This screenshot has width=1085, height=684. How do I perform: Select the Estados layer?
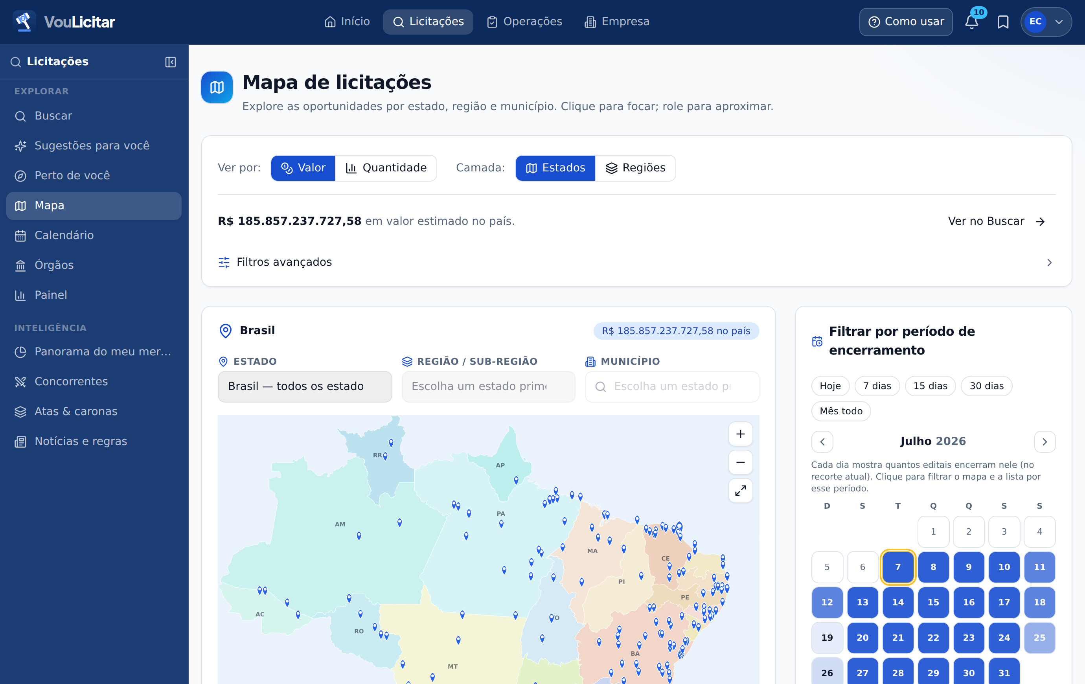click(555, 168)
